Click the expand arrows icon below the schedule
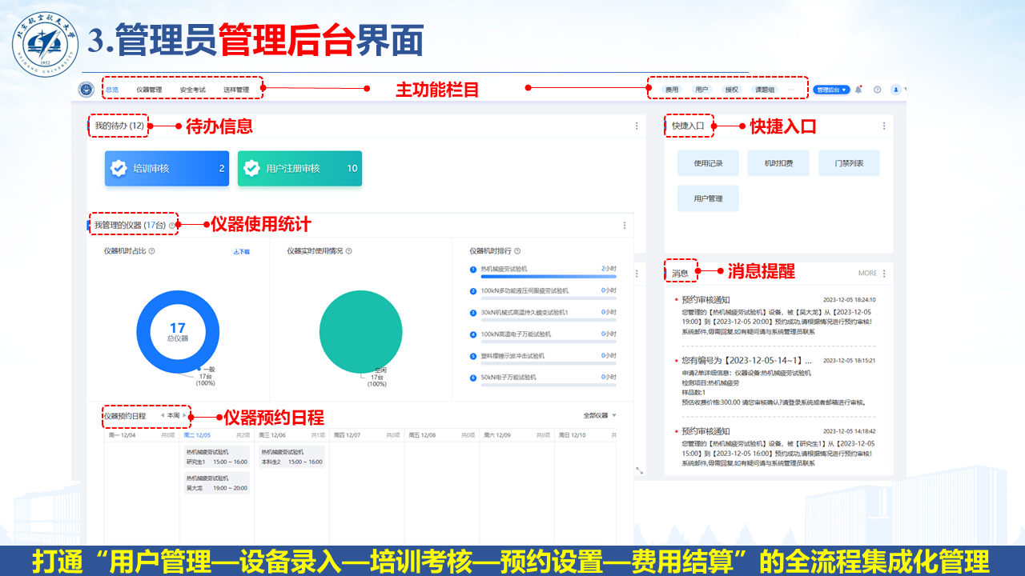 click(x=639, y=470)
